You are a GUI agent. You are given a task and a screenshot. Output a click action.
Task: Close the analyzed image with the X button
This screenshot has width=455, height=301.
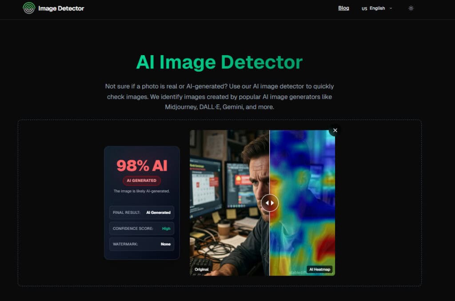click(x=335, y=130)
